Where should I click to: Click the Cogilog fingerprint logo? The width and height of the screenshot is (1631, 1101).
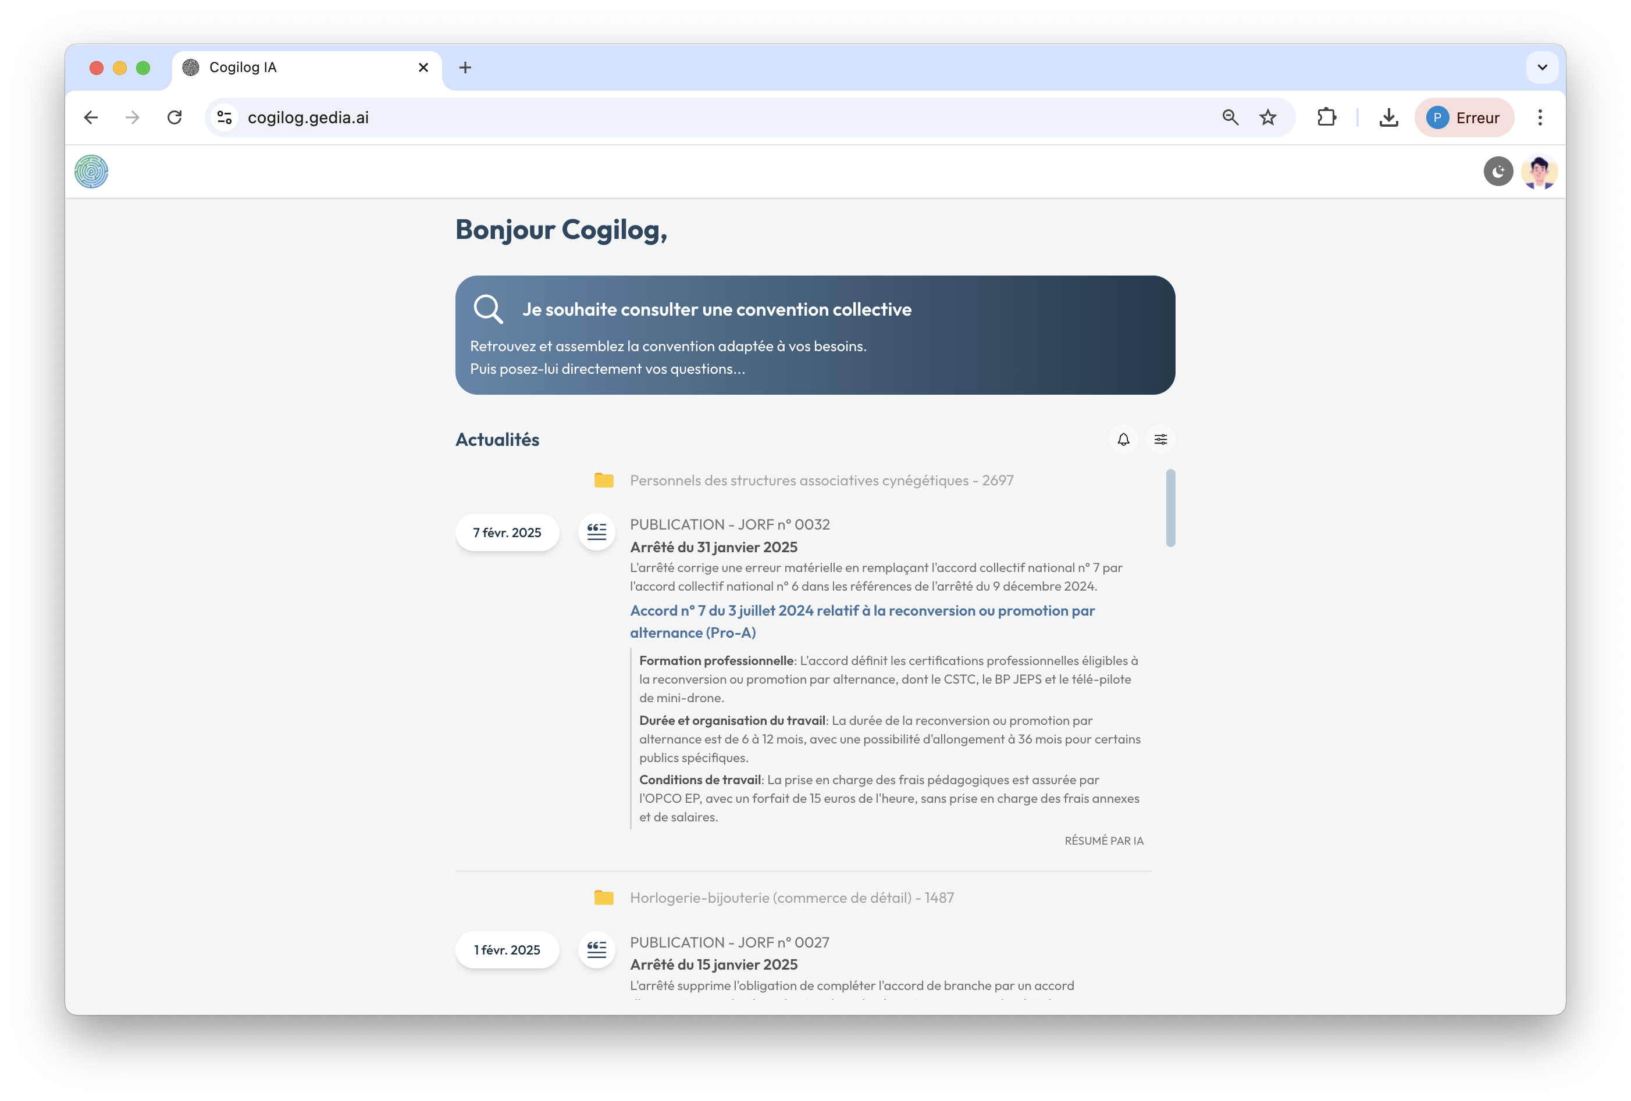(91, 172)
